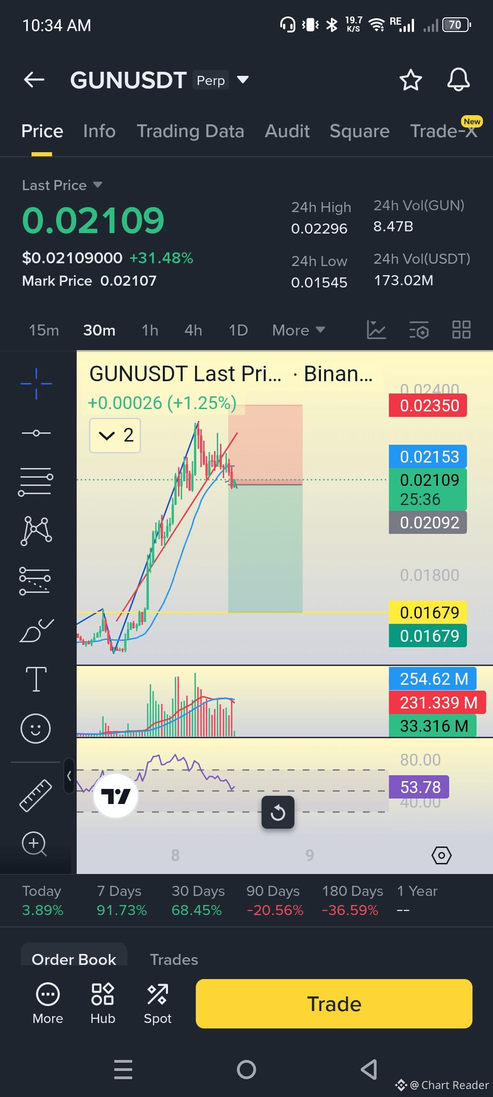This screenshot has width=493, height=1097.
Task: Tap the Android back triangle button
Action: point(369,1070)
